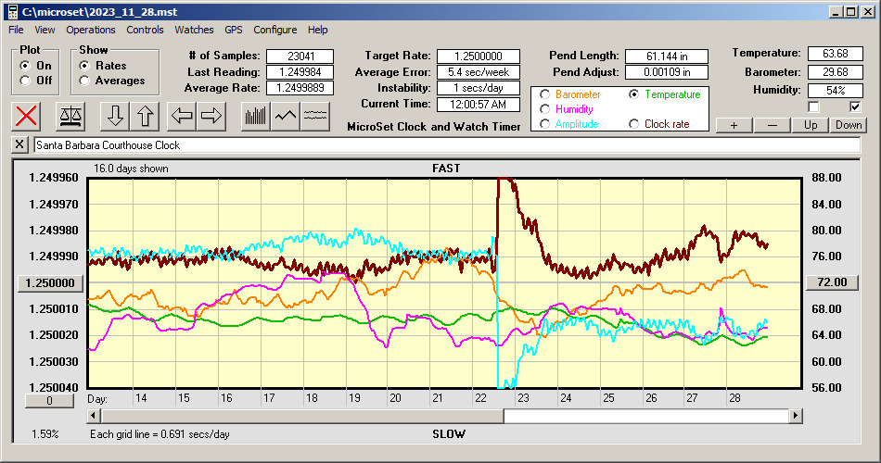Click the Santa Barbara Courthouse Clock text field
The image size is (881, 463).
445,145
